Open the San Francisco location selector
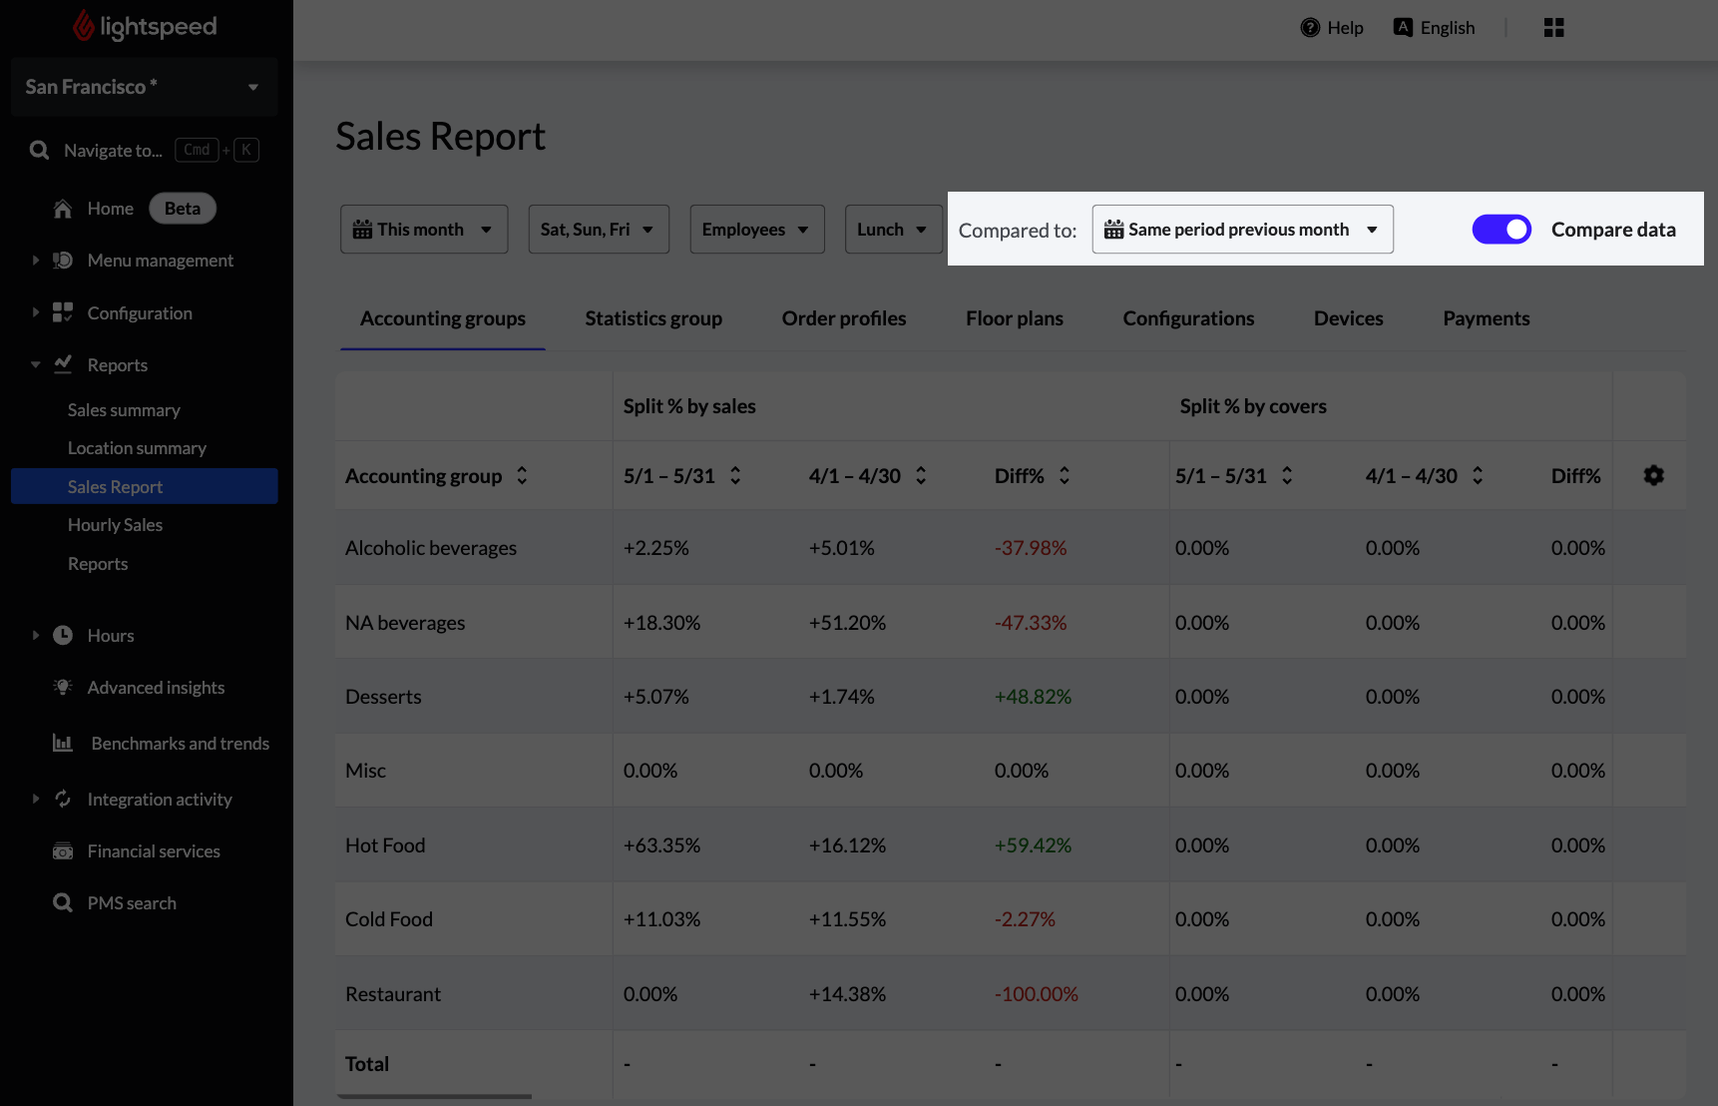1718x1106 pixels. click(x=144, y=87)
